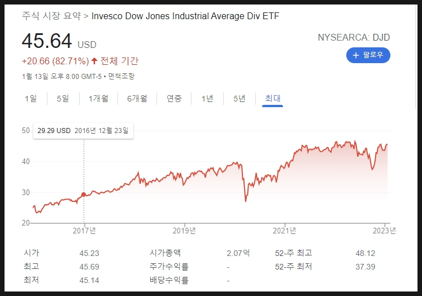422x296 pixels.
Task: Click the 최고 high value 45.69
Action: click(89, 267)
